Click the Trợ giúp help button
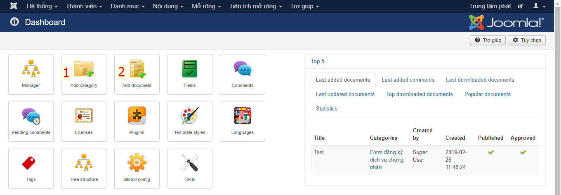 coord(488,40)
